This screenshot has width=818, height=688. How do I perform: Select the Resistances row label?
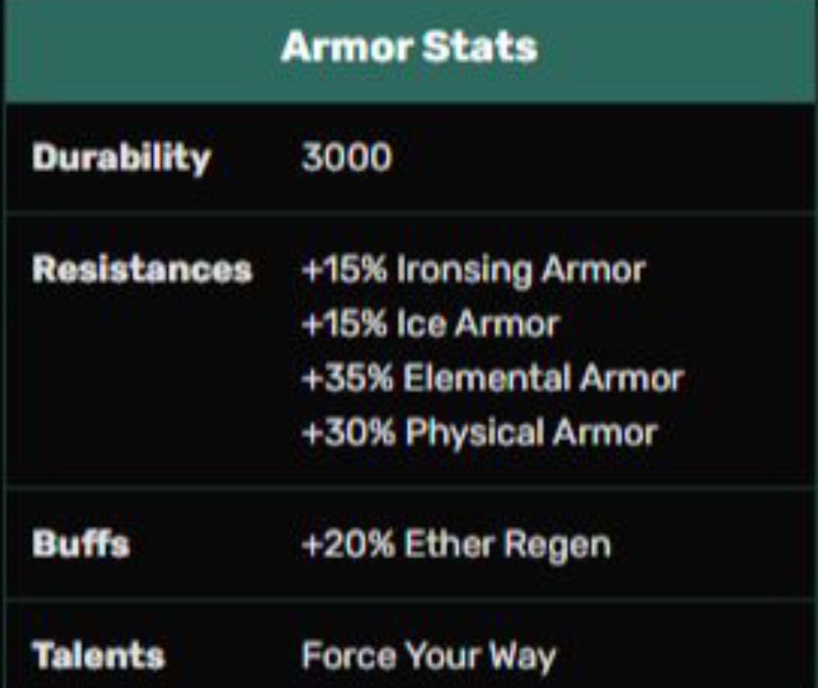click(x=142, y=269)
